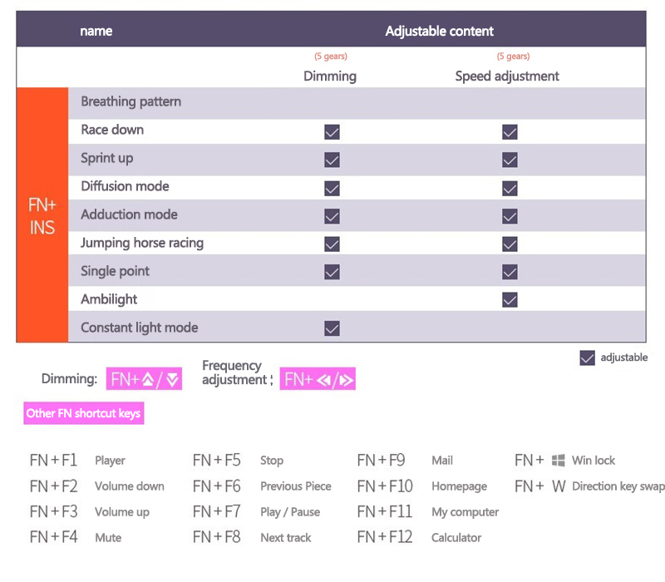The height and width of the screenshot is (582, 665).
Task: Click the FN+F10 Homepage shortcut
Action: pyautogui.click(x=421, y=486)
